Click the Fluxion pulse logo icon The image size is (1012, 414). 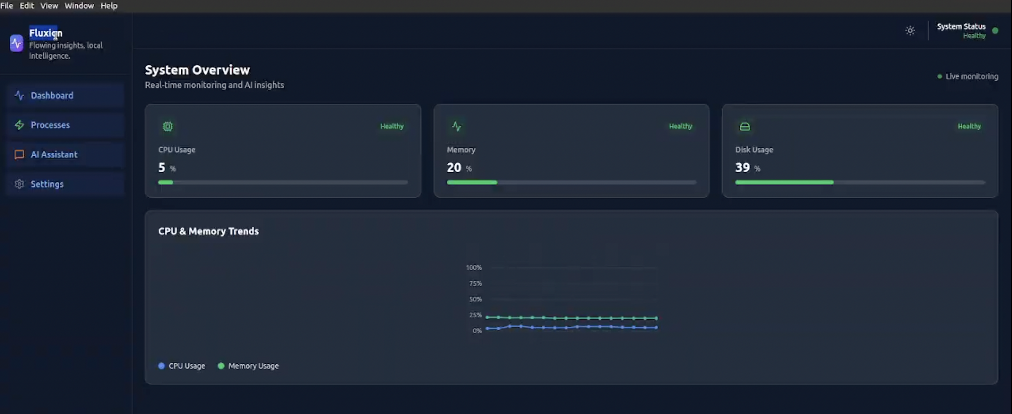click(16, 43)
